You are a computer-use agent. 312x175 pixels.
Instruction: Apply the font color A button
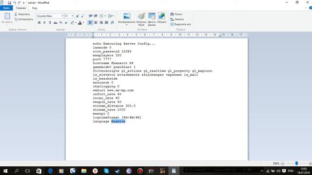[80, 23]
